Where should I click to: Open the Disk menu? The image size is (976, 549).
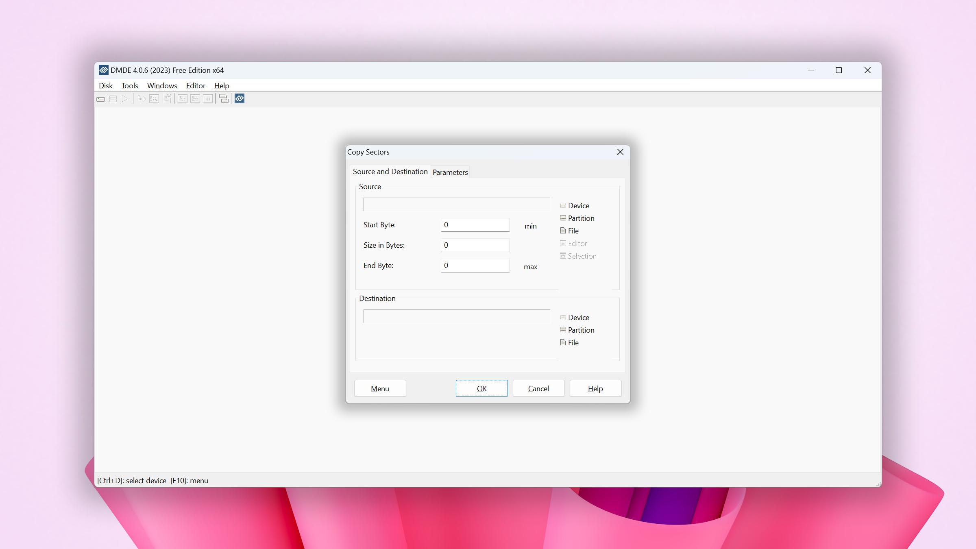coord(106,86)
